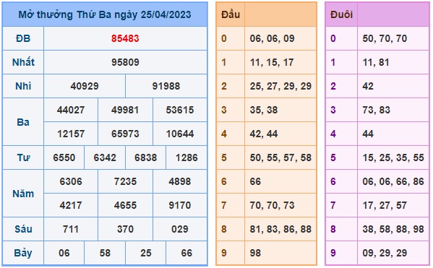The width and height of the screenshot is (433, 268).
Task: Select fourth prize number 6342
Action: coord(105,157)
